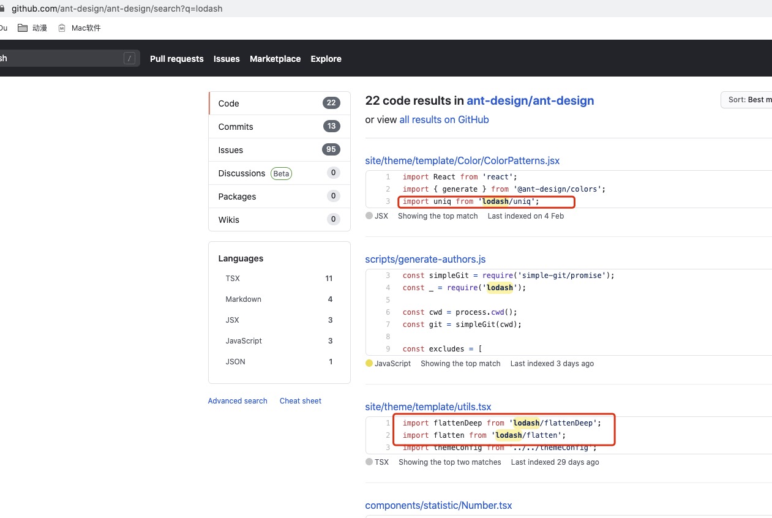The width and height of the screenshot is (772, 518).
Task: Click the browser address bar URL
Action: pos(117,9)
